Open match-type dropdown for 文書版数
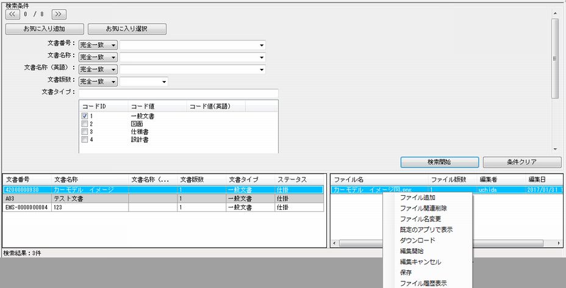This screenshot has height=288, width=566. (x=98, y=82)
